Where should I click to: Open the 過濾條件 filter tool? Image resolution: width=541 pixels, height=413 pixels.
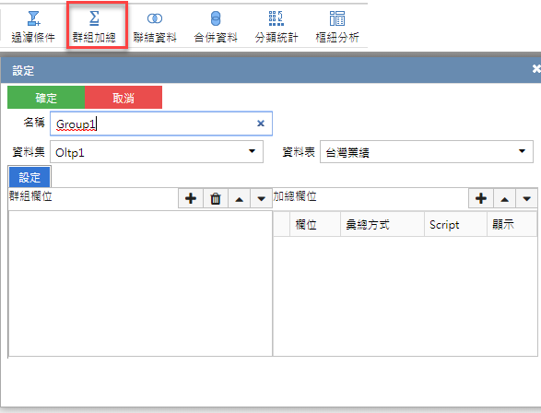(x=33, y=27)
